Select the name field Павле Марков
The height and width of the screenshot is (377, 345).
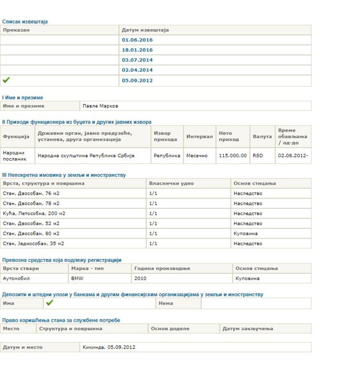coord(100,106)
